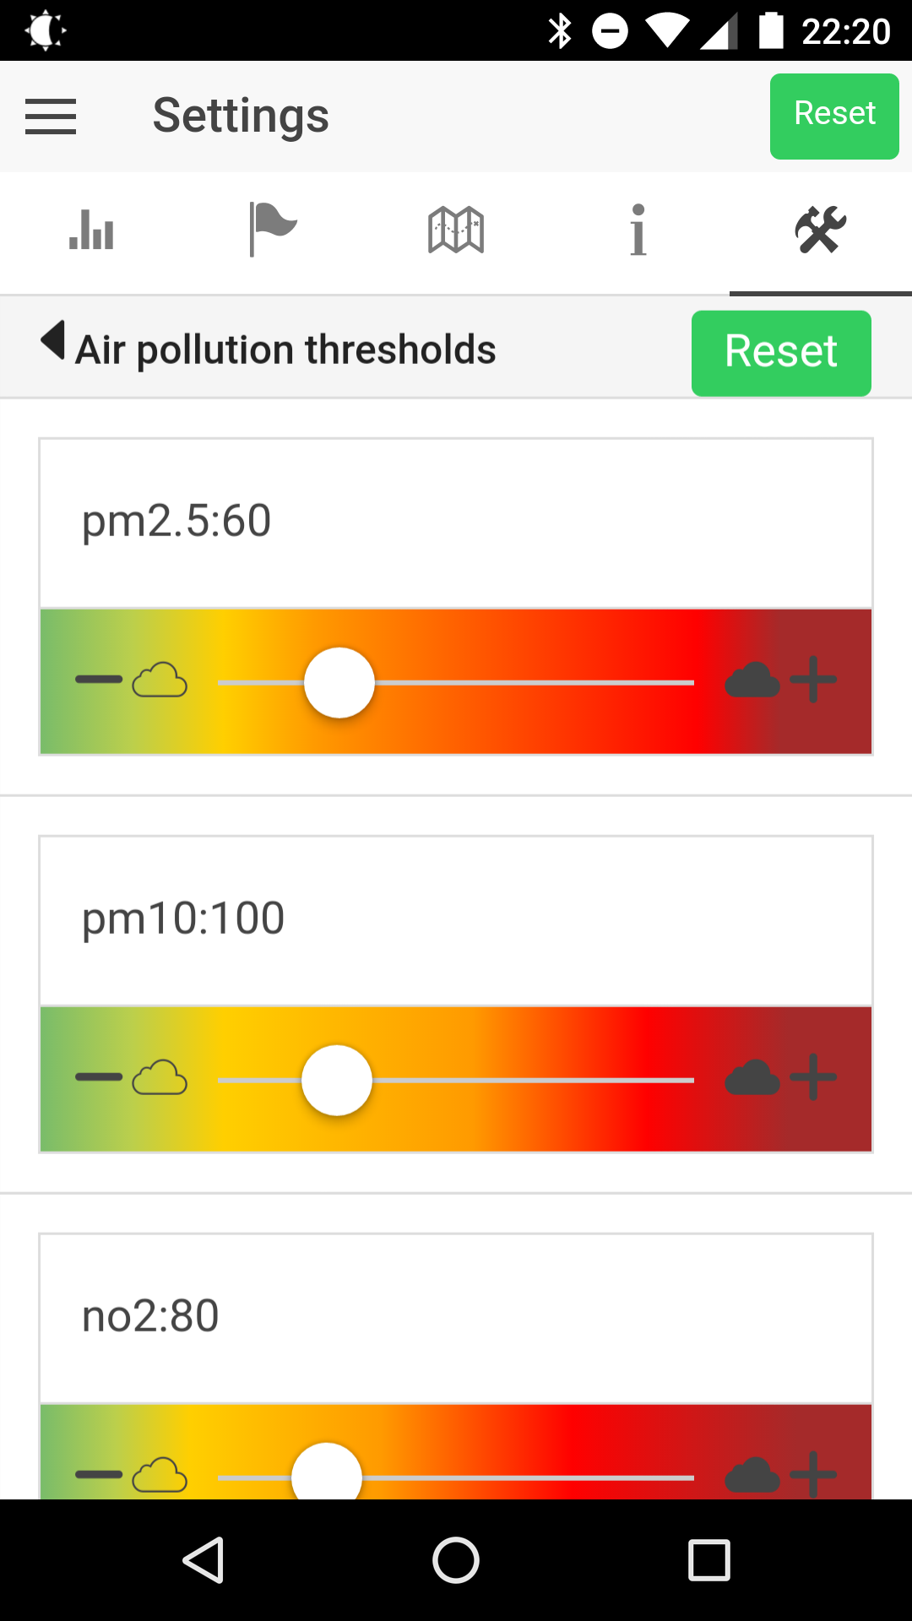
Task: Decrease pm2.5 threshold with minus icon
Action: 99,680
